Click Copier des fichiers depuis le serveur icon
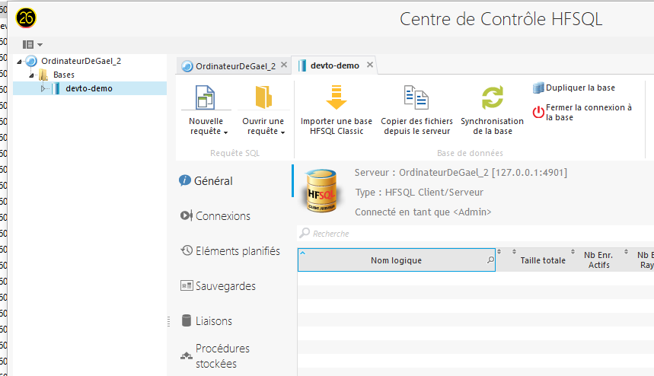The width and height of the screenshot is (654, 376). tap(416, 97)
